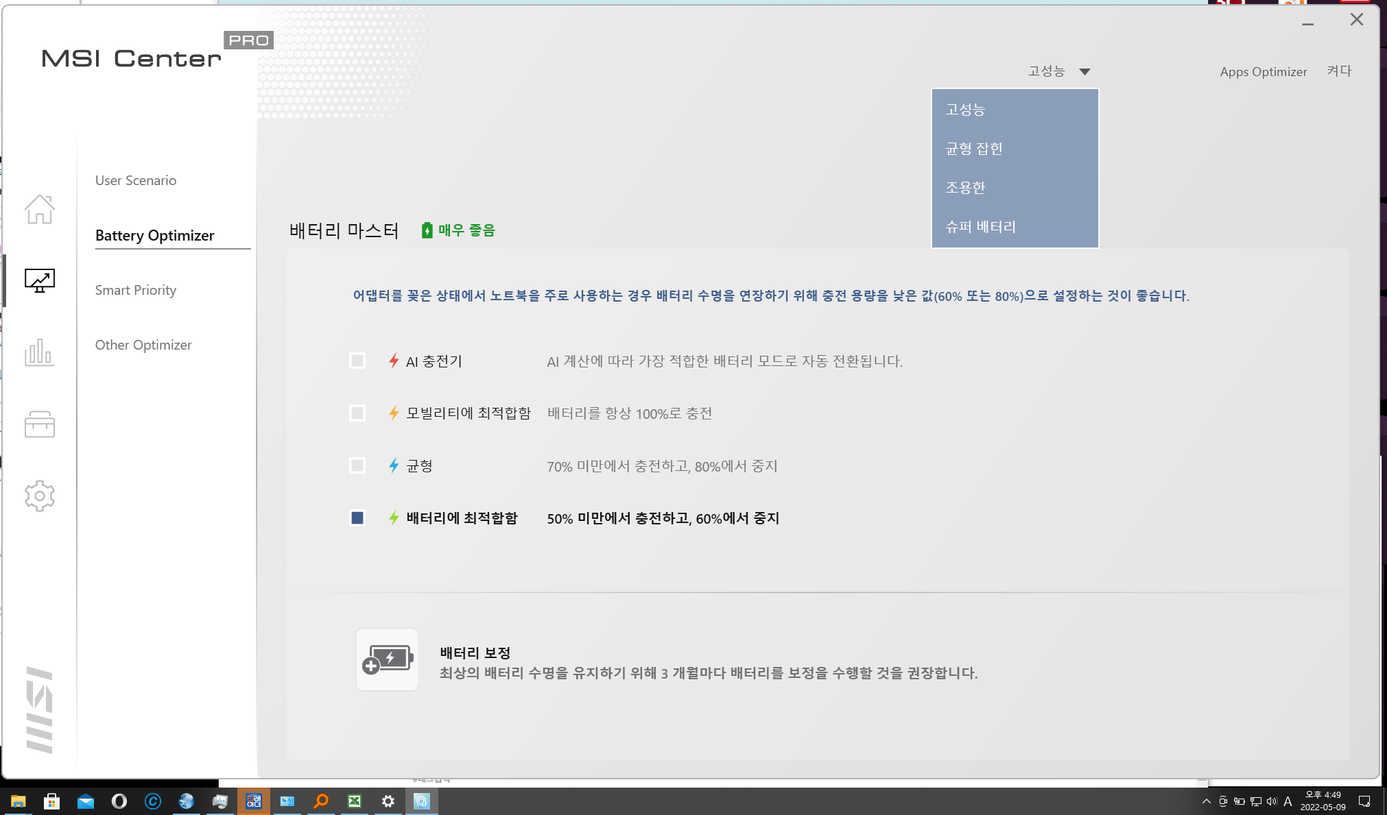The image size is (1387, 815).
Task: Uncheck the 배터리에 최적합함 checkbox
Action: click(357, 518)
